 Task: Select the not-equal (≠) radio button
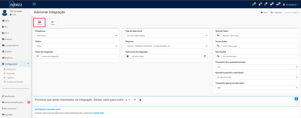click(132, 100)
